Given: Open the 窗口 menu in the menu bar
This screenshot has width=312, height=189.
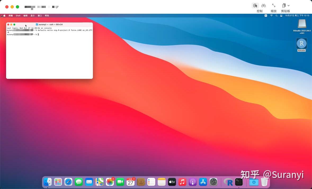Looking at the screenshot, I should pyautogui.click(x=40, y=16).
